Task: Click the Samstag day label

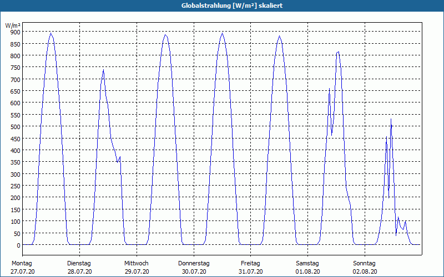Action: point(307,264)
